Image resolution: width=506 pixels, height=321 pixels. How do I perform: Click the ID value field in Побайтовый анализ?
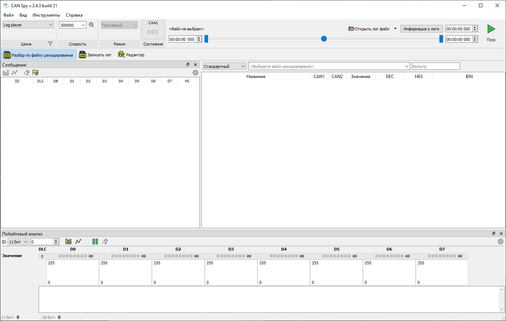coord(42,242)
